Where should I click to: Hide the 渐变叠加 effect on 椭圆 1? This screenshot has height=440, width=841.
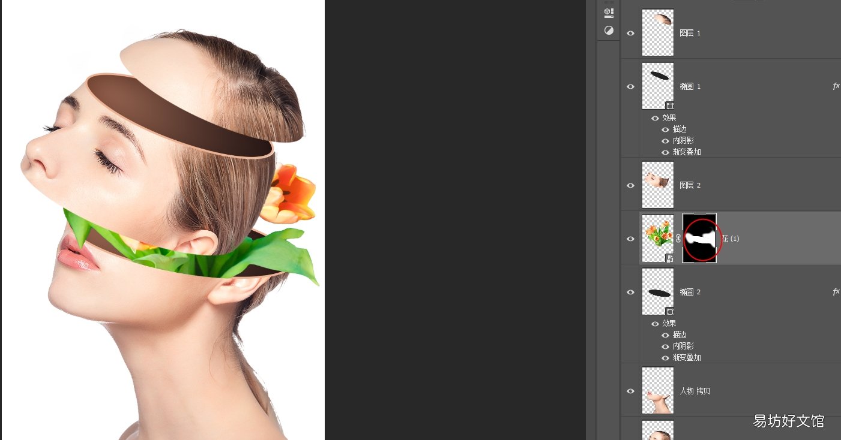pyautogui.click(x=665, y=152)
